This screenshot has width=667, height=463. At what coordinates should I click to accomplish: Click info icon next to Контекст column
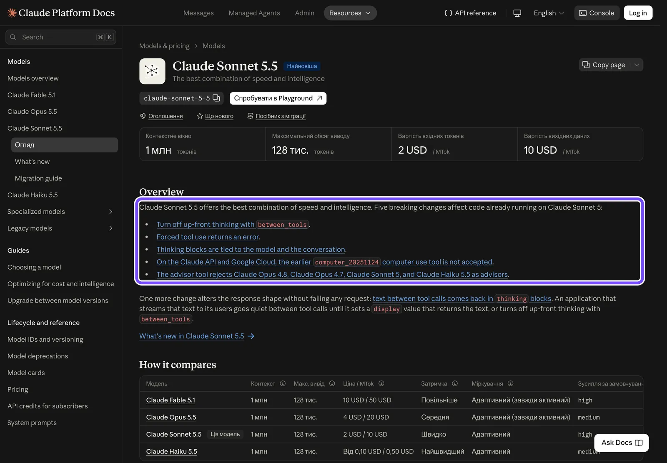tap(283, 383)
